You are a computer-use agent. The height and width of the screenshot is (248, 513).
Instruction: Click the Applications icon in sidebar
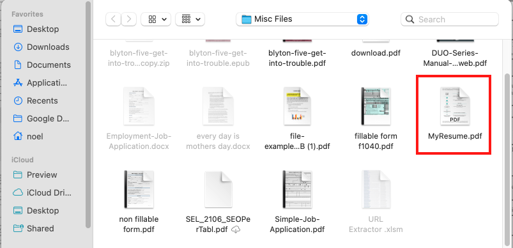tap(18, 83)
